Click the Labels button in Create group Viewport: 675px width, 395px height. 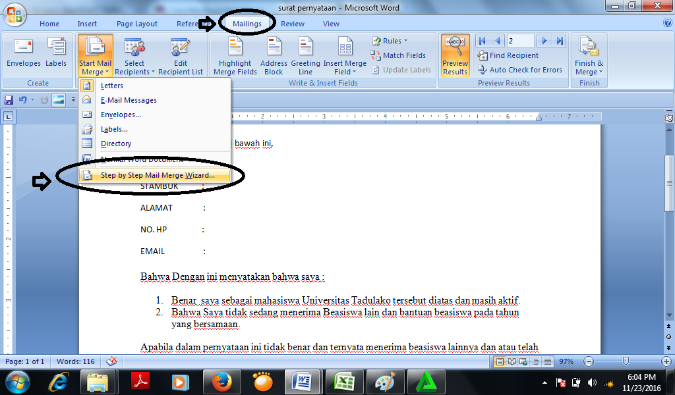[x=56, y=53]
